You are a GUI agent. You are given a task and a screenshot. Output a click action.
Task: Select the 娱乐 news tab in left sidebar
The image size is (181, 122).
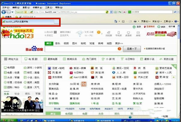tap(27, 94)
